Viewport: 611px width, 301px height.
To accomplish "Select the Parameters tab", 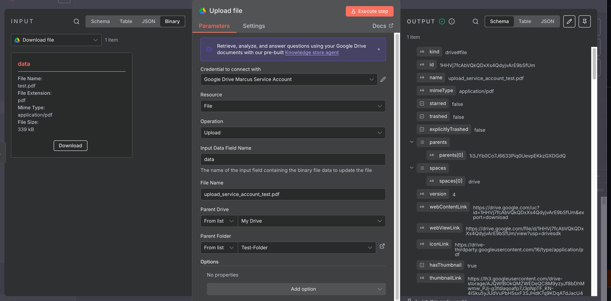I will point(214,26).
